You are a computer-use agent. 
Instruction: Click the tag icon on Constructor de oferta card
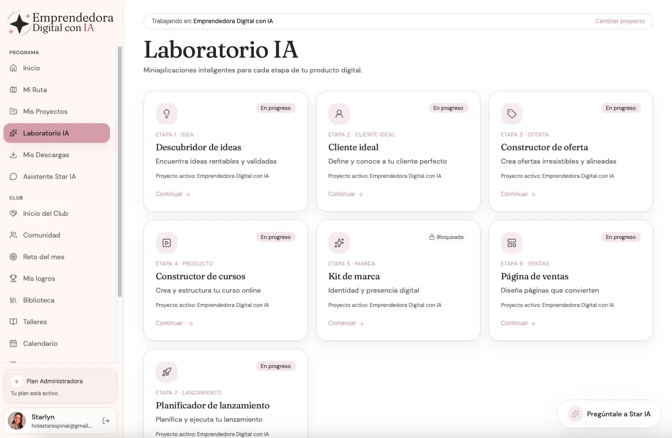click(512, 114)
